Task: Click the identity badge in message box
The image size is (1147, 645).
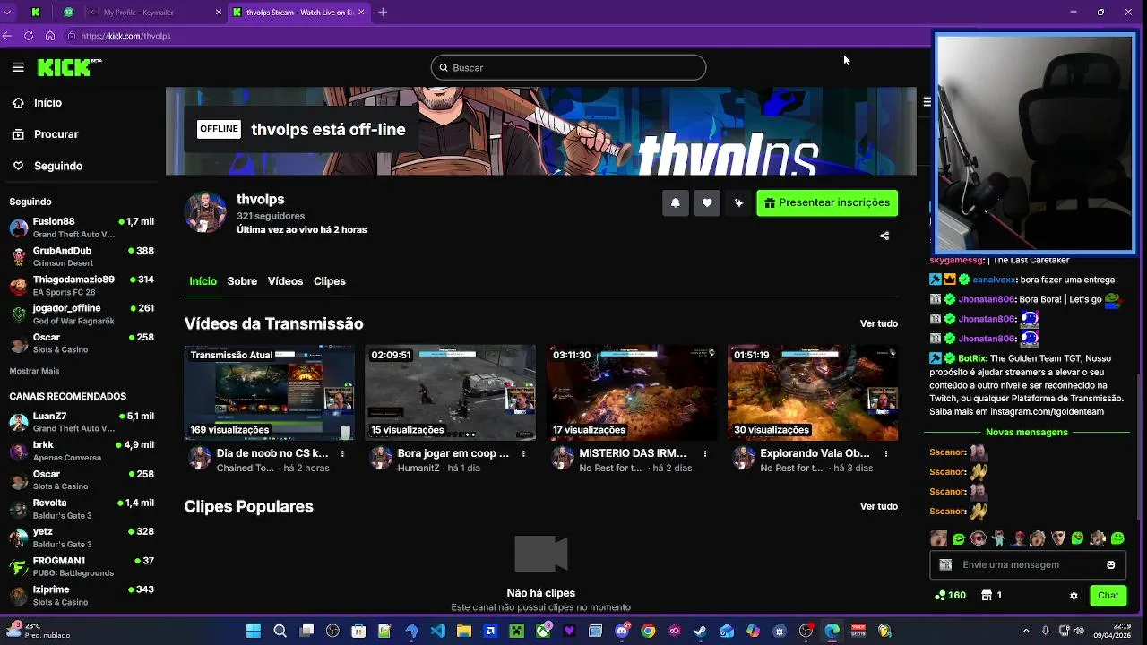Action: pos(945,565)
